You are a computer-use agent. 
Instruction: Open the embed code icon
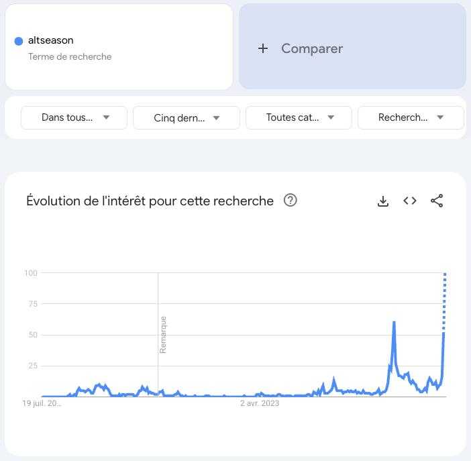(410, 201)
